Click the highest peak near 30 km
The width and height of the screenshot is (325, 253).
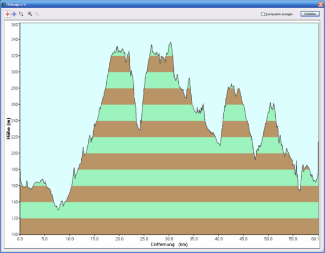point(171,42)
